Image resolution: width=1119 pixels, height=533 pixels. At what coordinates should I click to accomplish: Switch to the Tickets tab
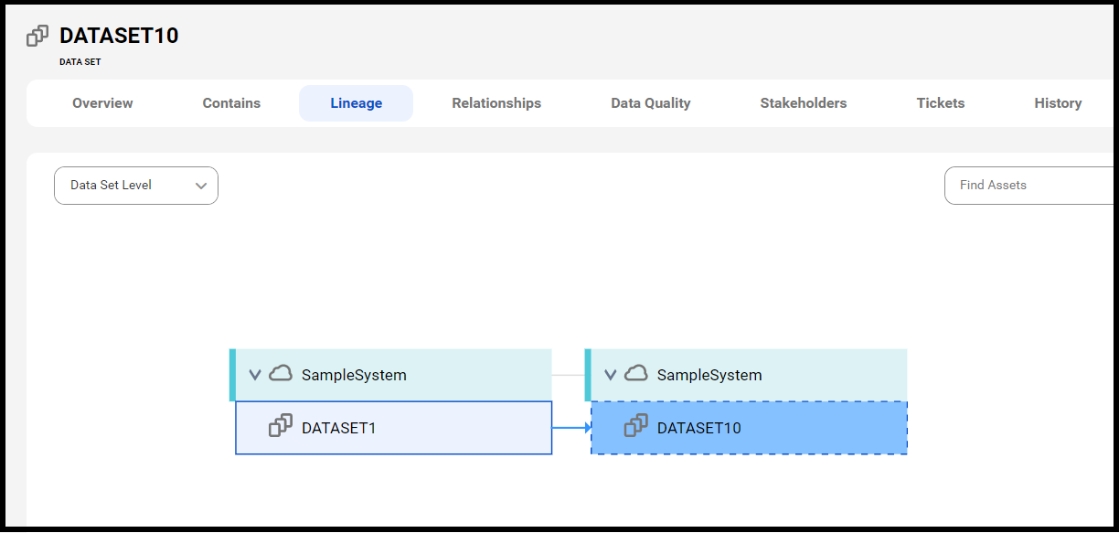(941, 103)
